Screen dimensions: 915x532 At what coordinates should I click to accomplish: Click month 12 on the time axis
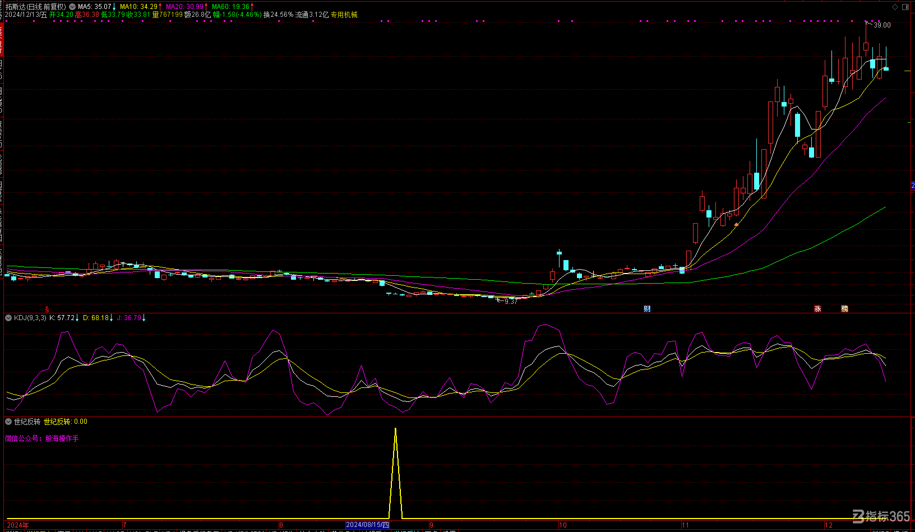(829, 525)
